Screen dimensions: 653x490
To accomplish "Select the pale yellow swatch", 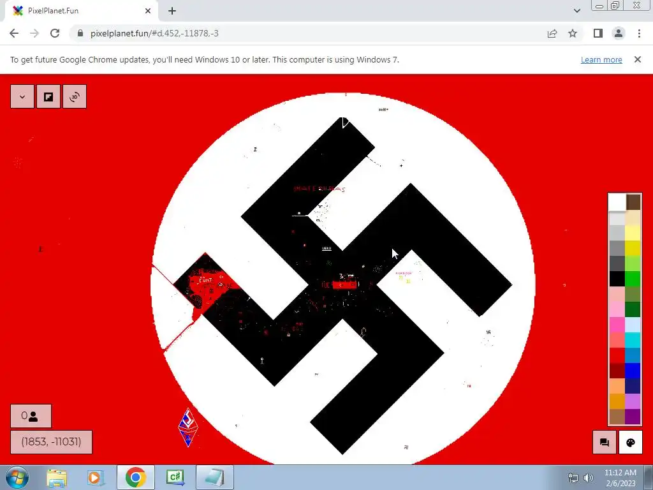I will click(x=633, y=233).
